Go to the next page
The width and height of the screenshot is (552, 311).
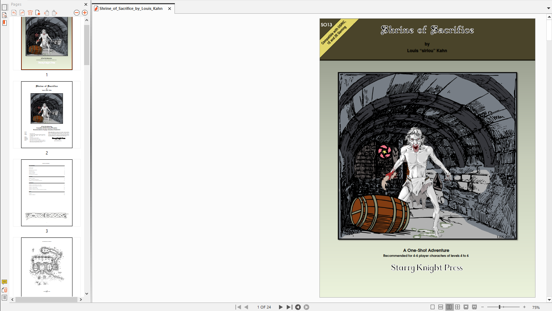(x=280, y=307)
